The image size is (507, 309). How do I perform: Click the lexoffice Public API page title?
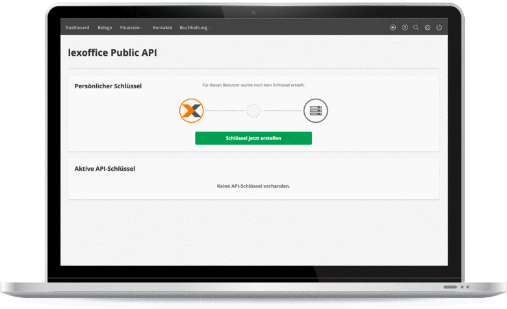click(x=112, y=53)
